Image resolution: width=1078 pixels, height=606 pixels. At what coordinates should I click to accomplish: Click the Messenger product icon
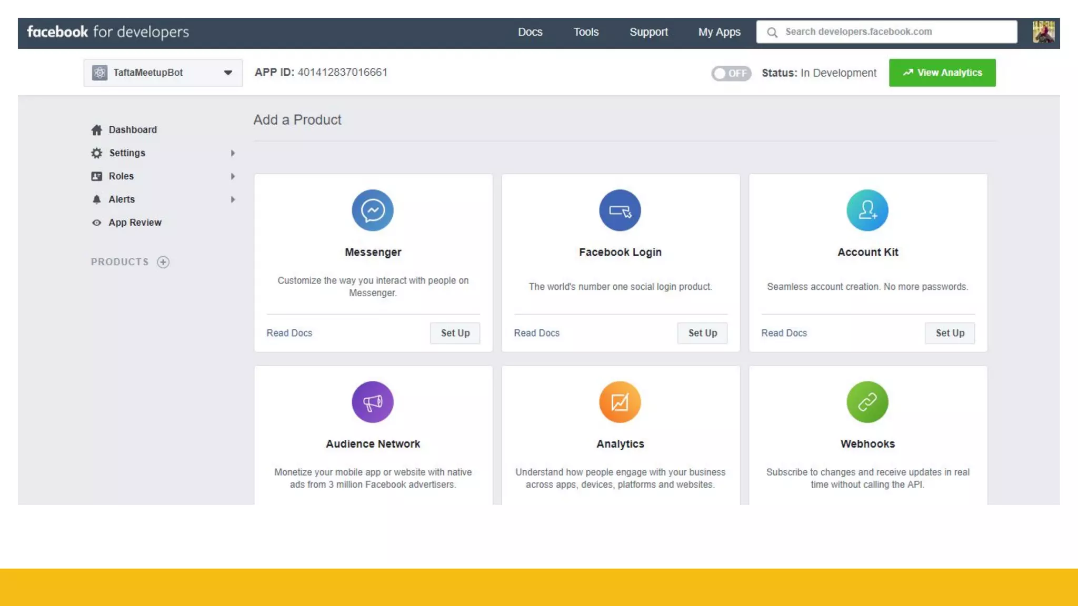coord(373,210)
